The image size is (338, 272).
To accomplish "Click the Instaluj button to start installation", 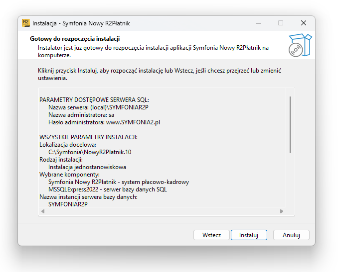I will tap(249, 235).
